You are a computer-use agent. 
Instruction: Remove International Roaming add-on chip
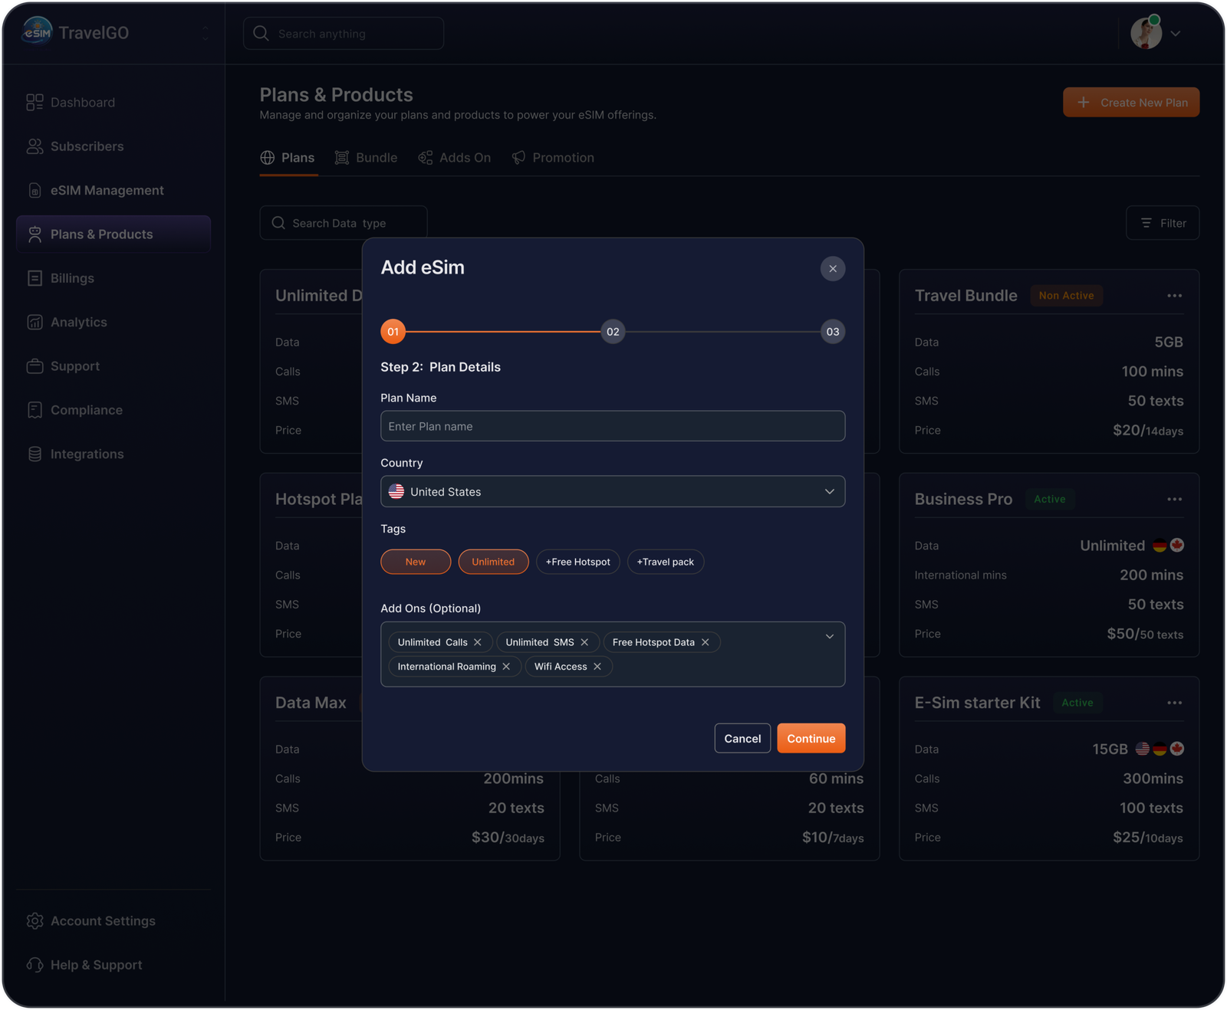(506, 667)
